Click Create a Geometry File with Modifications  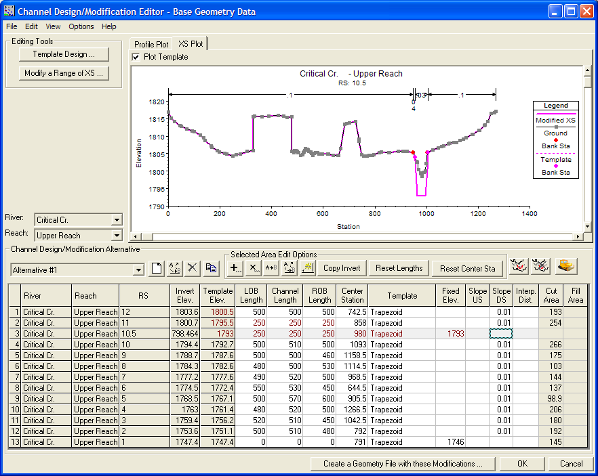click(x=403, y=464)
